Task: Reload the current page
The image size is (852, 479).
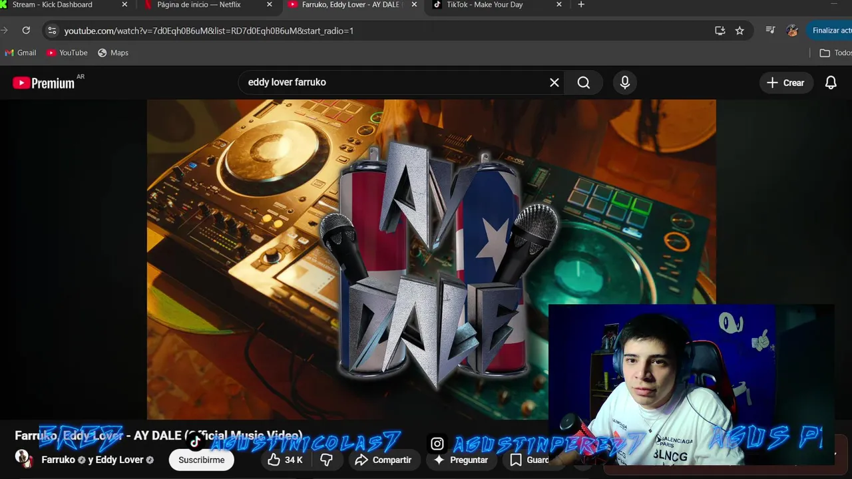Action: [26, 31]
